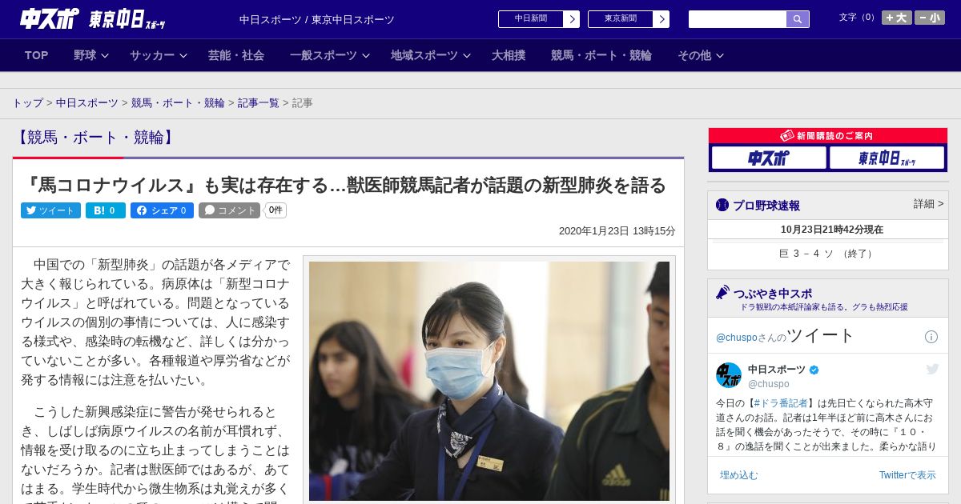The width and height of the screenshot is (961, 504).
Task: Expand the 一般スポーツ navigation menu
Action: click(x=329, y=55)
